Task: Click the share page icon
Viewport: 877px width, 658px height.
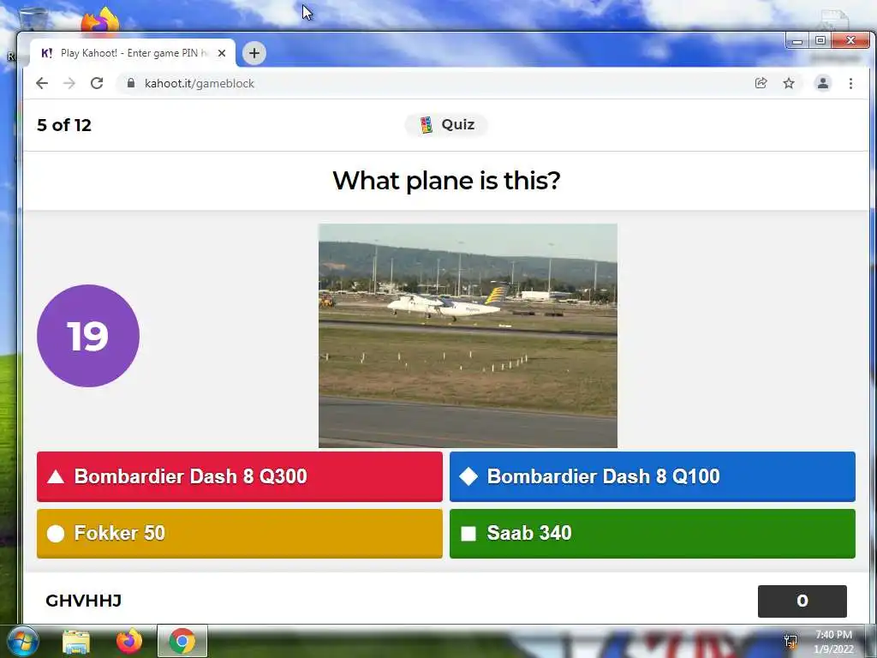Action: pos(761,83)
